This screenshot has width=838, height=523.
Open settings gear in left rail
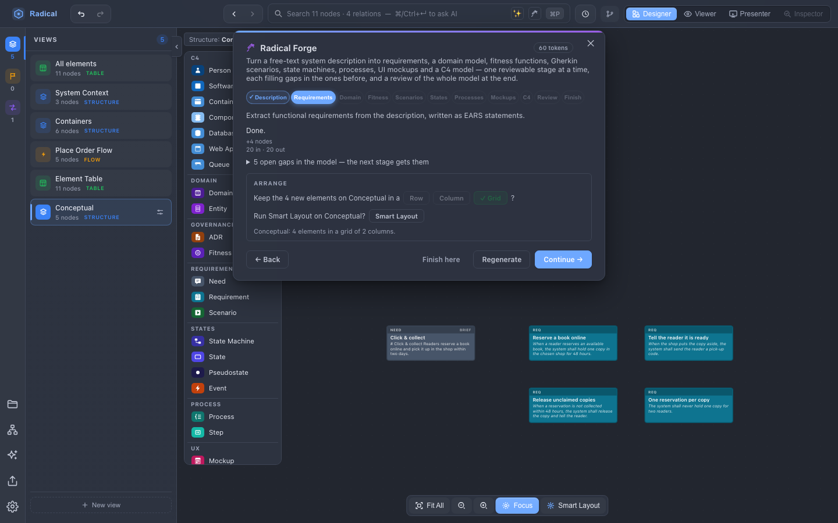tap(12, 507)
